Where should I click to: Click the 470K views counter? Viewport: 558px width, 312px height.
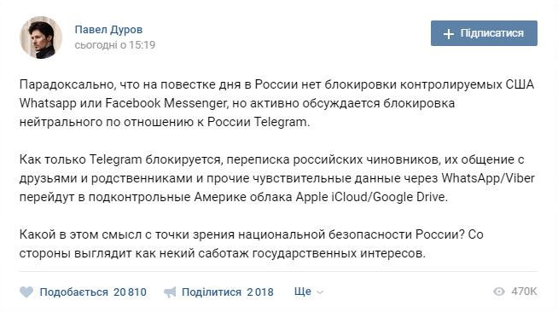coord(524,292)
